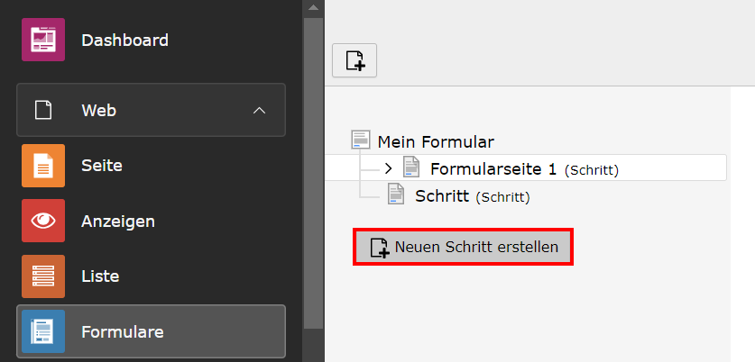This screenshot has height=362, width=755.
Task: Select the Liste menu label
Action: (x=100, y=276)
